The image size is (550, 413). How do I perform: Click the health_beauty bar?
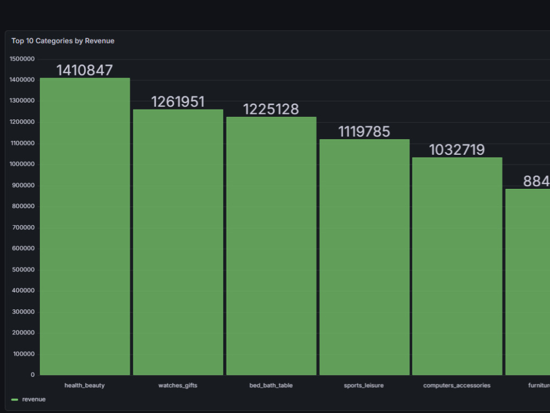tap(85, 226)
